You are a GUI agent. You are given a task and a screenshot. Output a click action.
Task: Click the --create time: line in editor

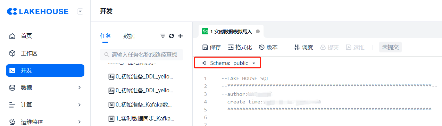(271, 102)
